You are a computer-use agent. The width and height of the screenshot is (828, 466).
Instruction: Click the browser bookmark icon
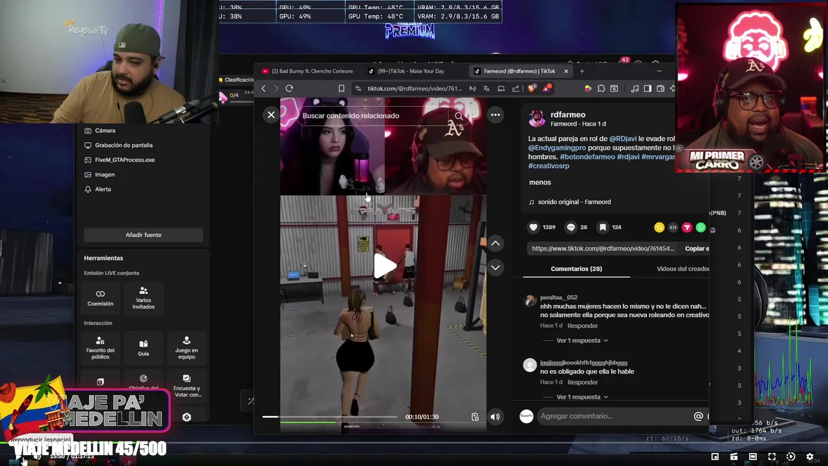(341, 89)
